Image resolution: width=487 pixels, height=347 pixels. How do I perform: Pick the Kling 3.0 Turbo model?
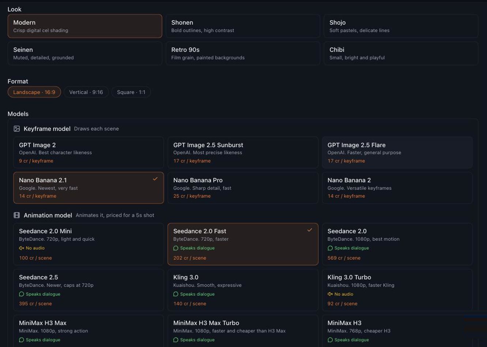pyautogui.click(x=397, y=290)
